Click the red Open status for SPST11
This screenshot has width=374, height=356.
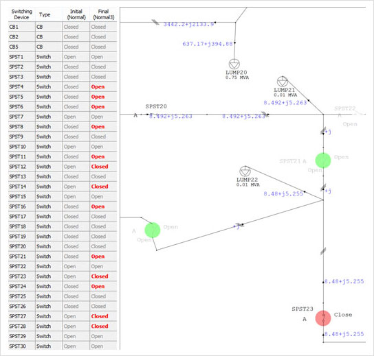(x=98, y=156)
